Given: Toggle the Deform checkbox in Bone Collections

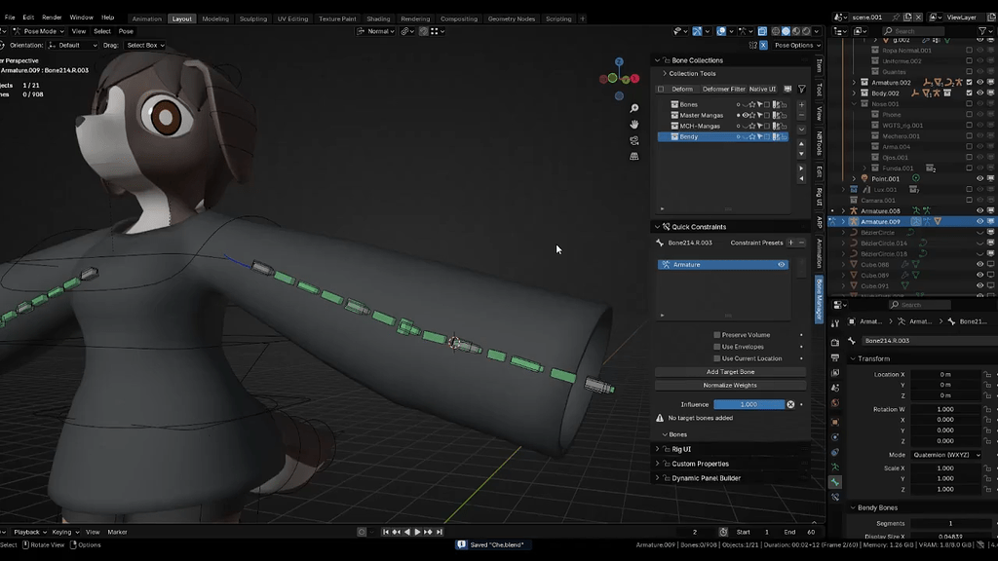Looking at the screenshot, I should pos(661,89).
